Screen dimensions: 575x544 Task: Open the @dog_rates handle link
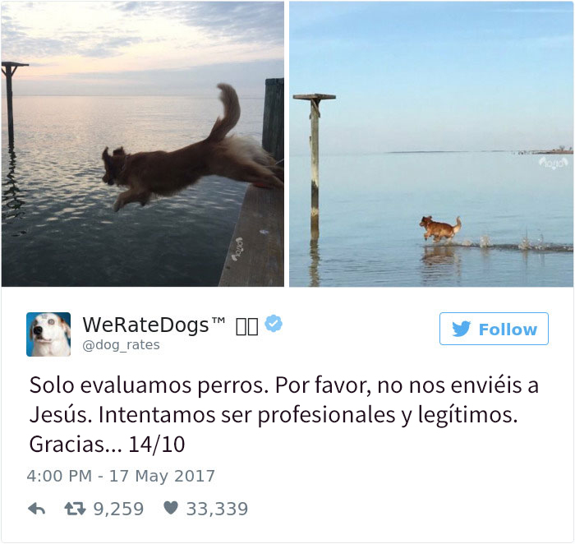click(x=122, y=345)
